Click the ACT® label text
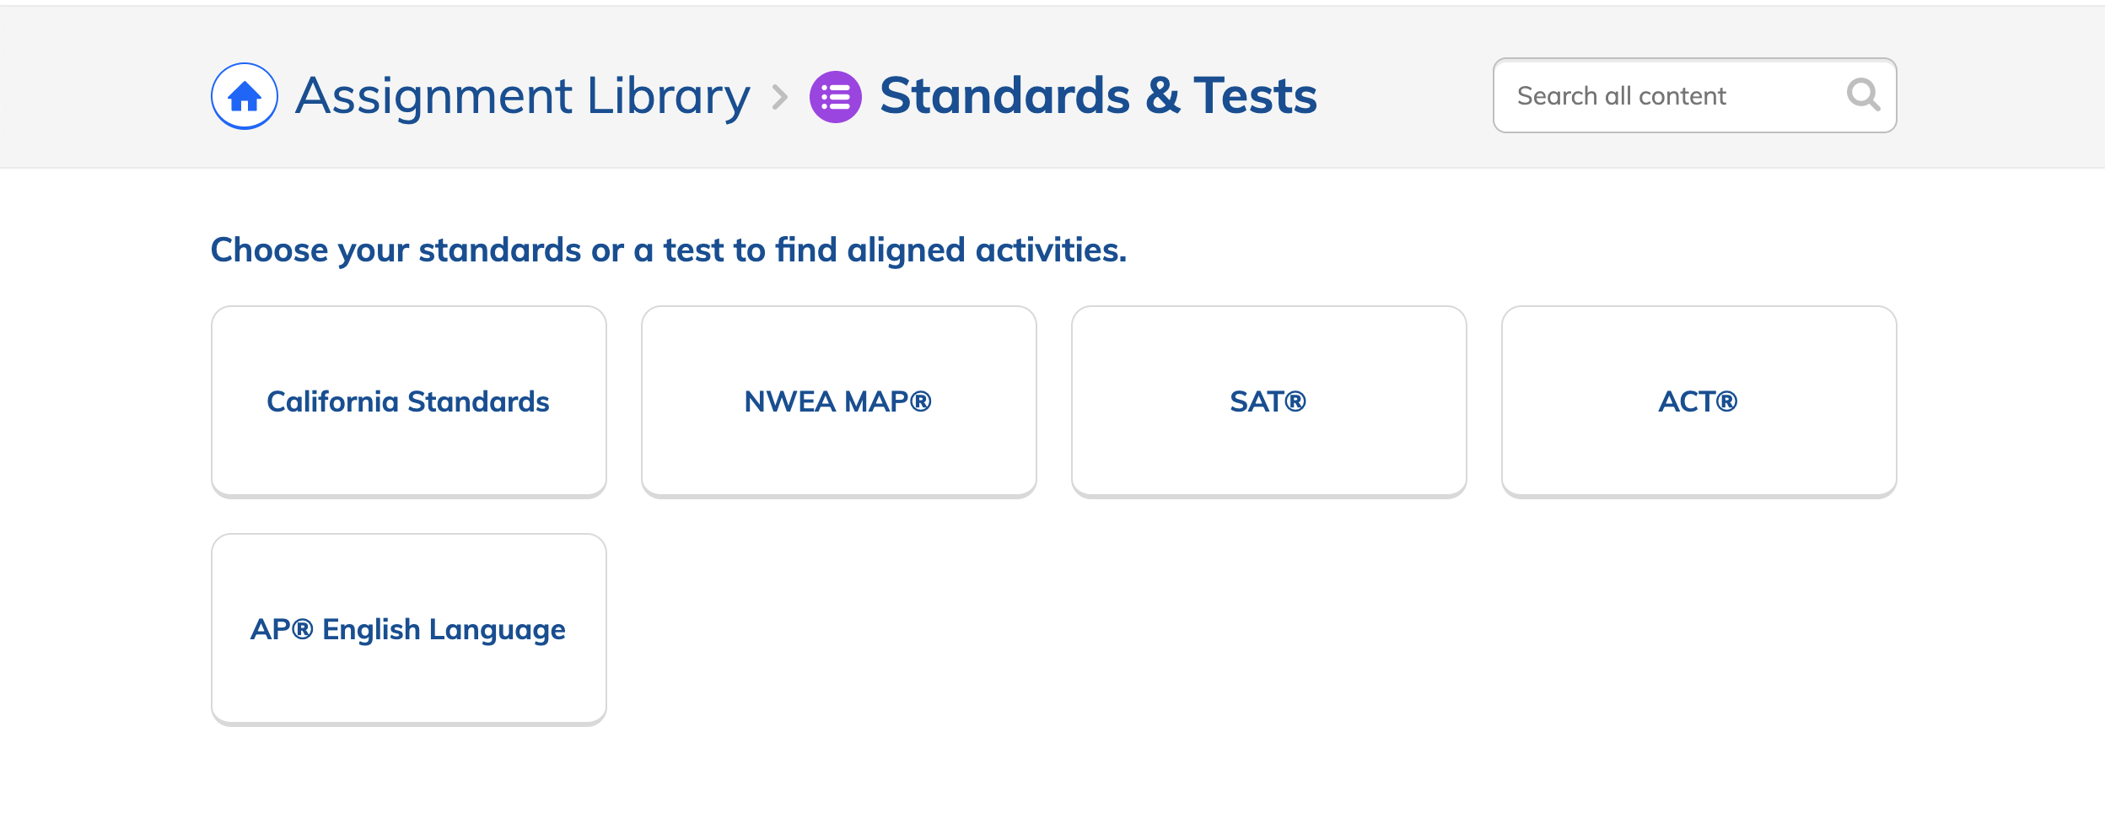This screenshot has height=813, width=2105. [1699, 401]
